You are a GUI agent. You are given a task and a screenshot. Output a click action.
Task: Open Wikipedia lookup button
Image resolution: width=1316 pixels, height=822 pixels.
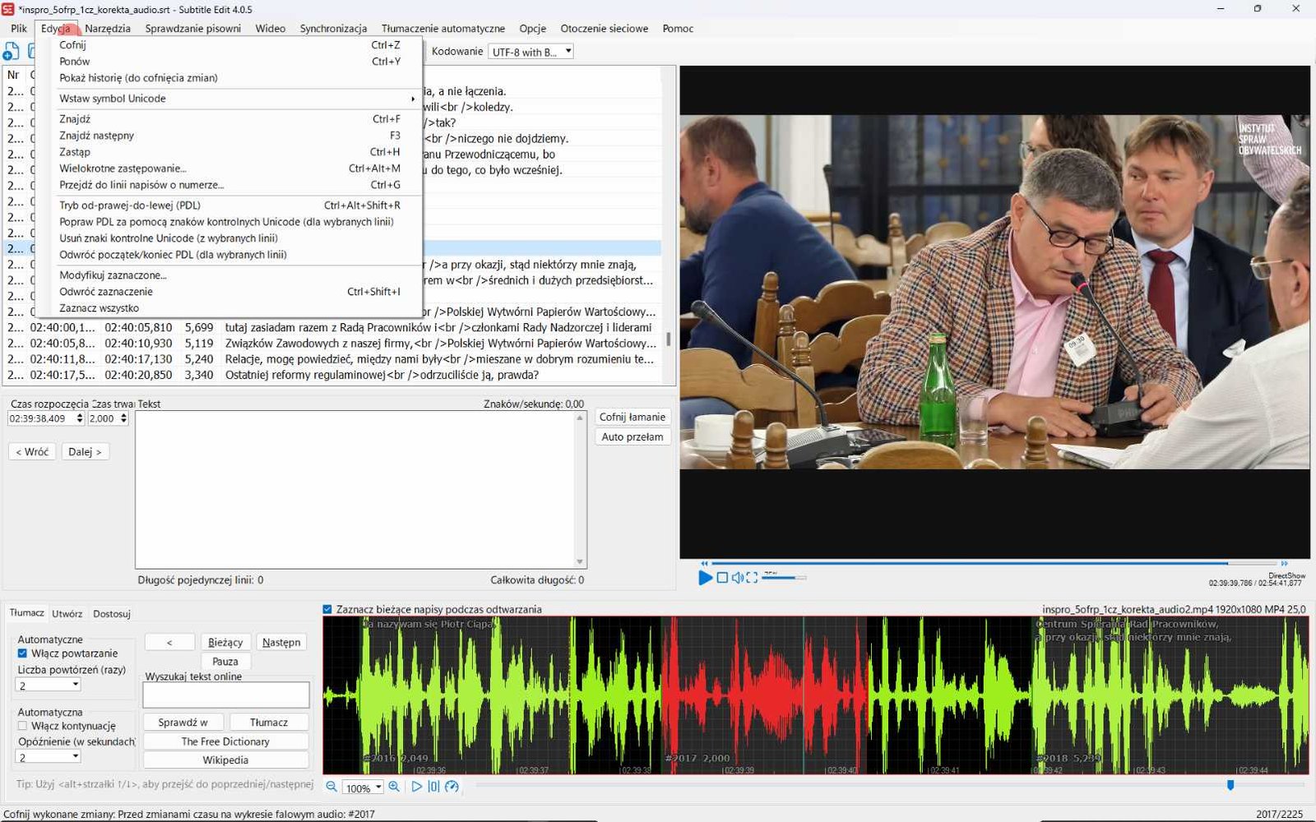click(225, 760)
